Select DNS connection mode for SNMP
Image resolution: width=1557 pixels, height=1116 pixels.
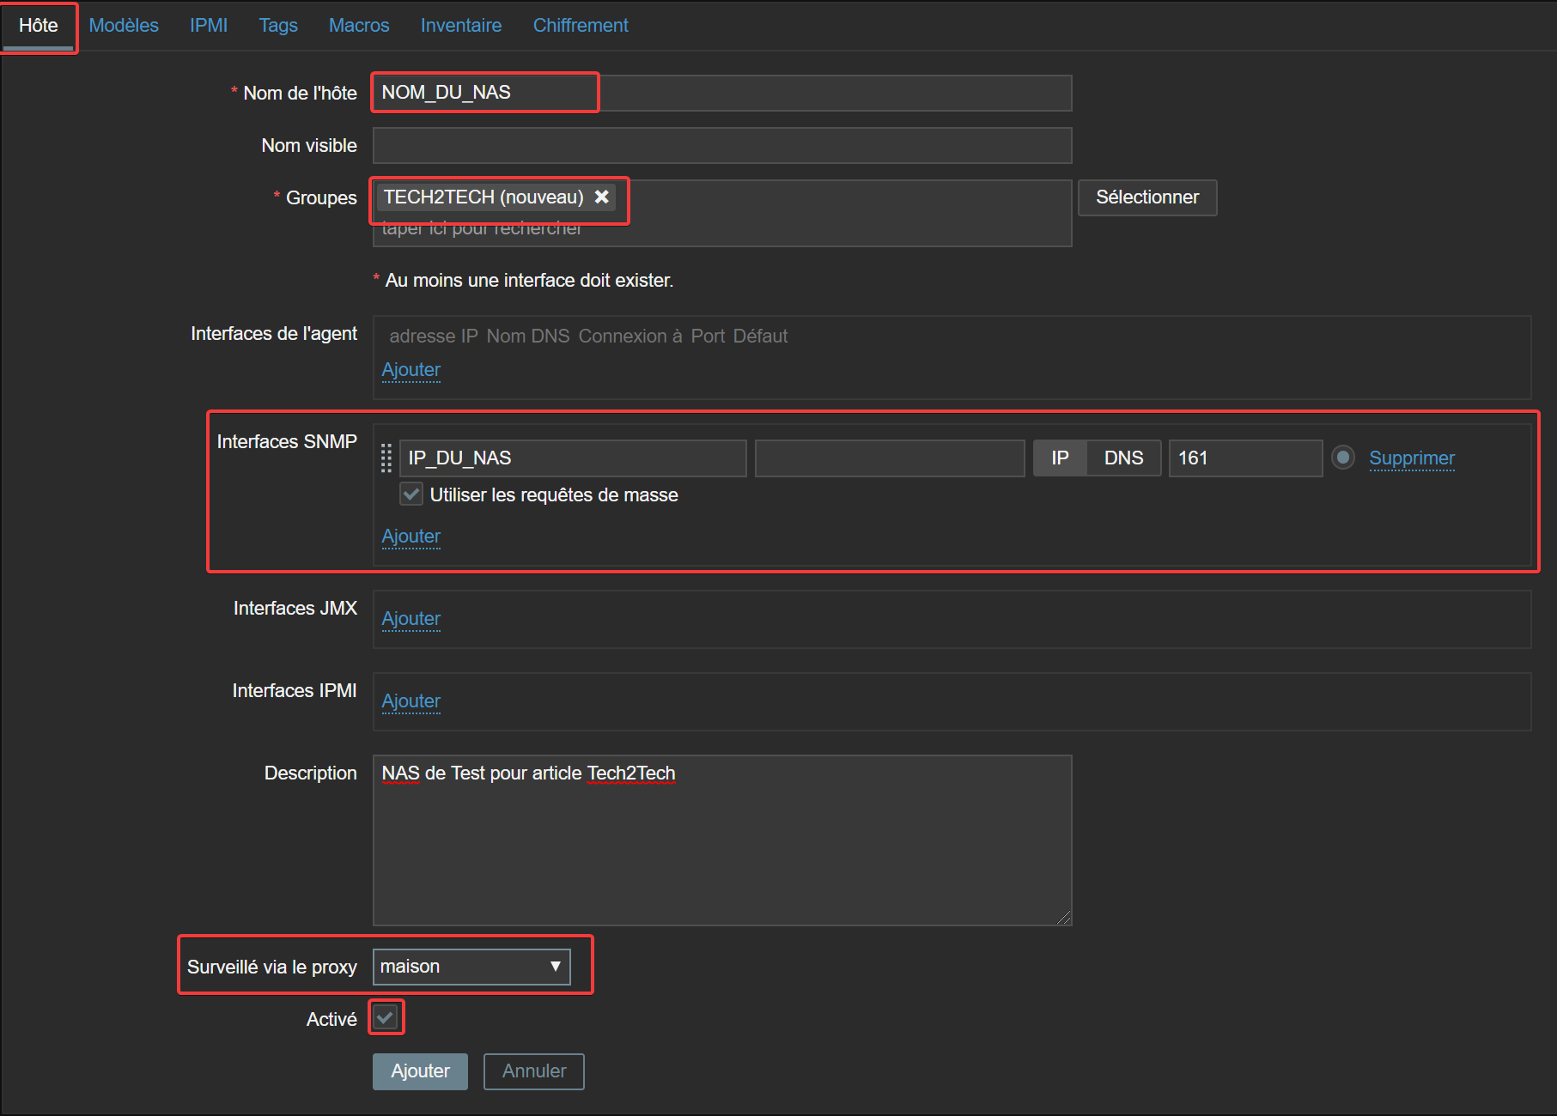click(1123, 458)
